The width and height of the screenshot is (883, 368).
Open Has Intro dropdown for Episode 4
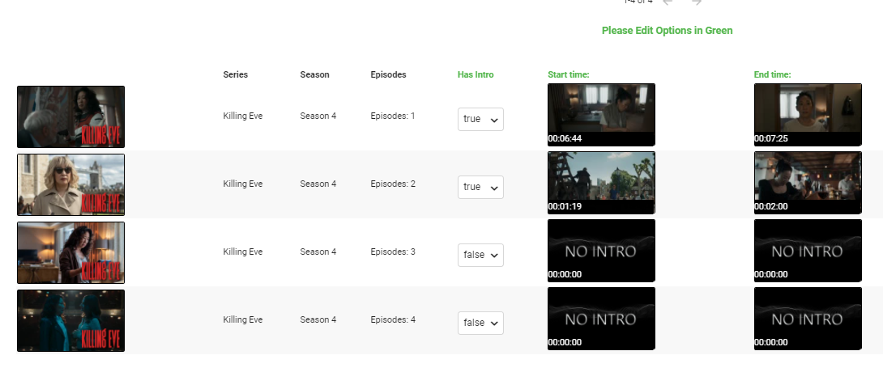tap(480, 323)
